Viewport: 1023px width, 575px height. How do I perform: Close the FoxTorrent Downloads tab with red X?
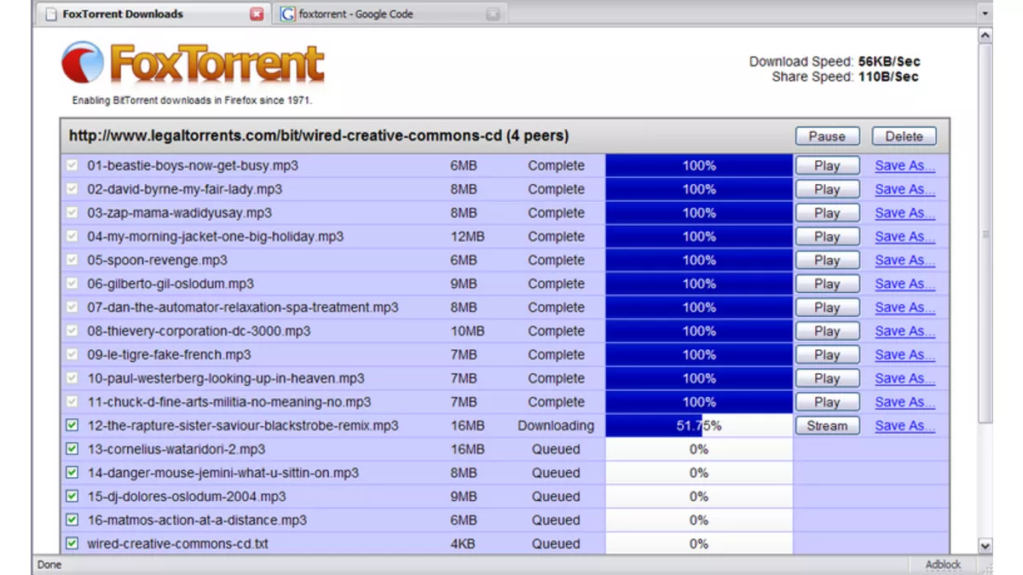pos(257,14)
